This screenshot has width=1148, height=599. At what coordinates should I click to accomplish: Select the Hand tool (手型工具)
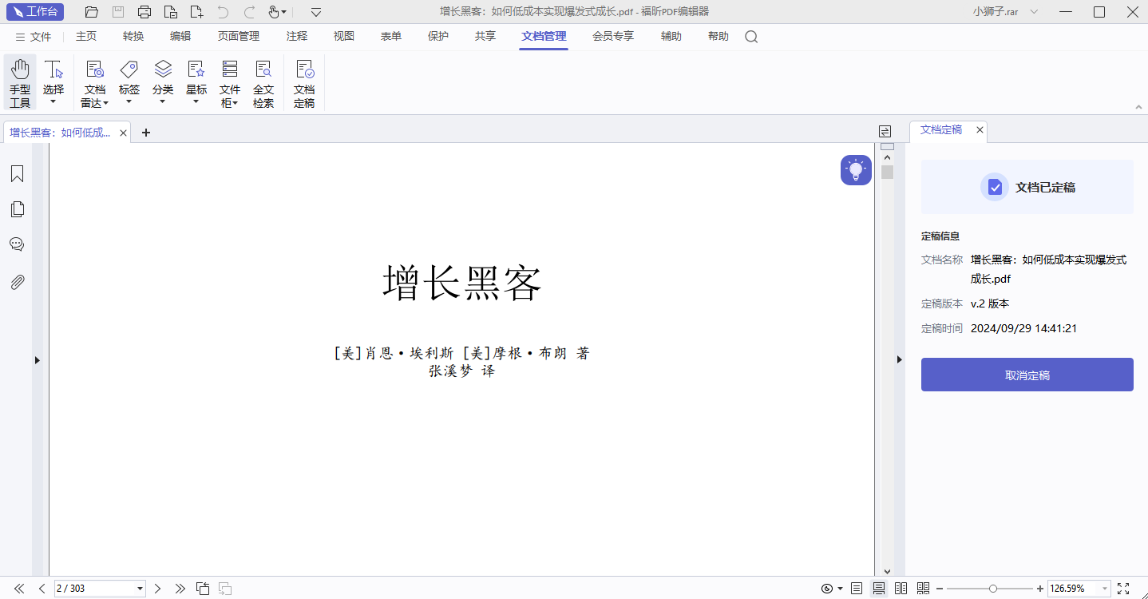pos(20,82)
